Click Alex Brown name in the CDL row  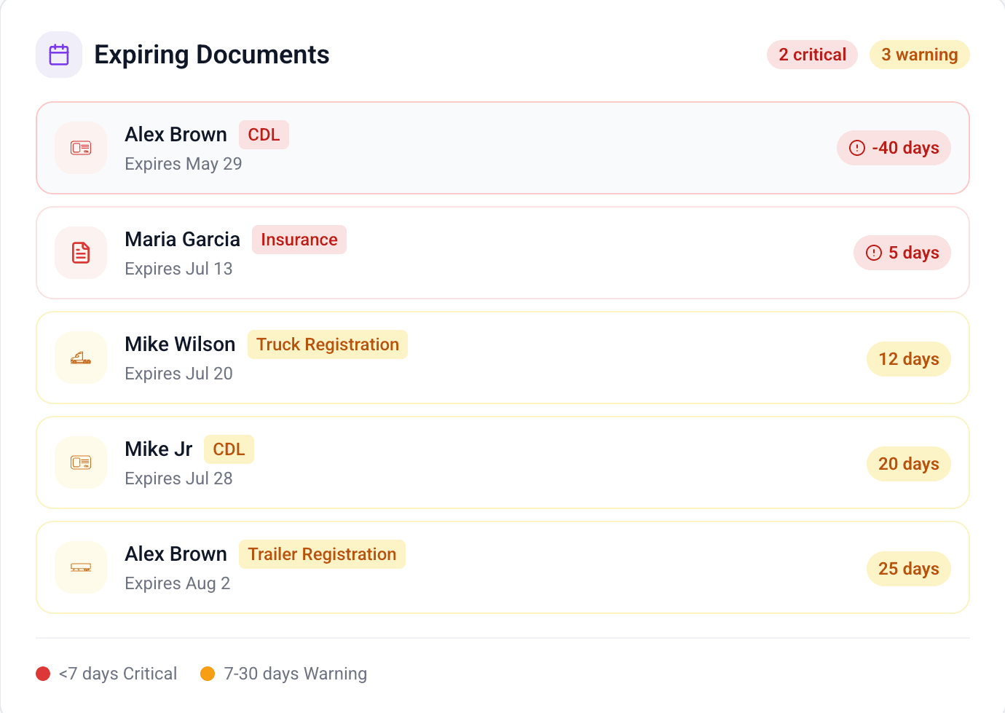176,135
